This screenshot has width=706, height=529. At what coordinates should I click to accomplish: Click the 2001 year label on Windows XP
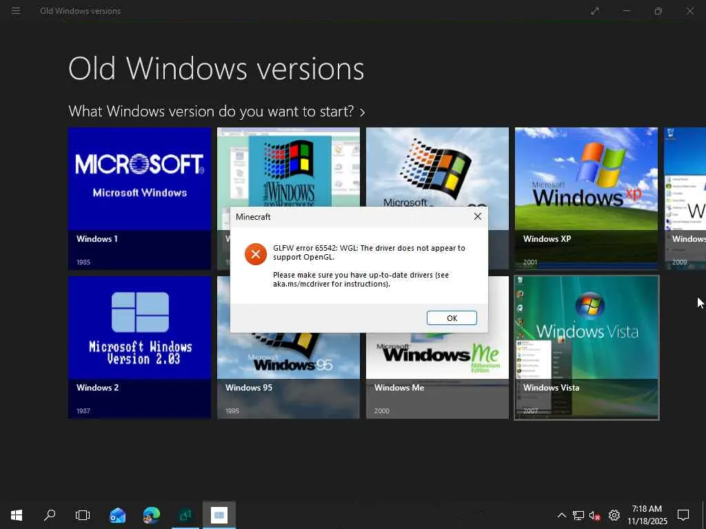coord(530,262)
